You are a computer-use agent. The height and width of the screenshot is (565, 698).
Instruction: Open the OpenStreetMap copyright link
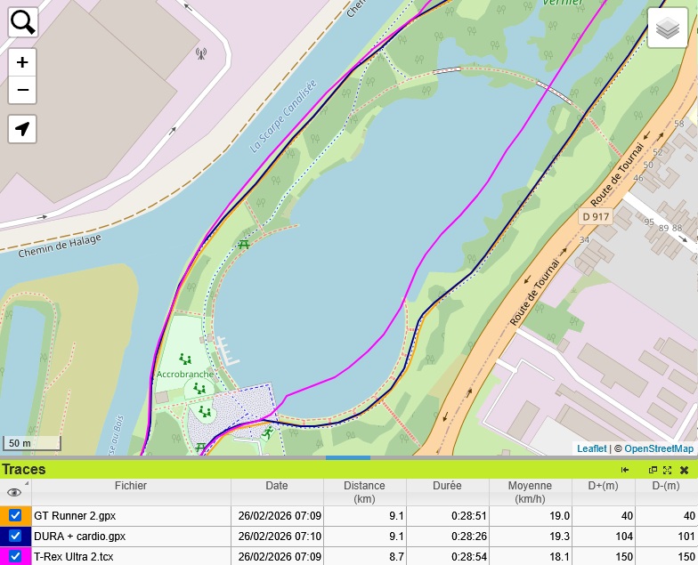tap(658, 449)
